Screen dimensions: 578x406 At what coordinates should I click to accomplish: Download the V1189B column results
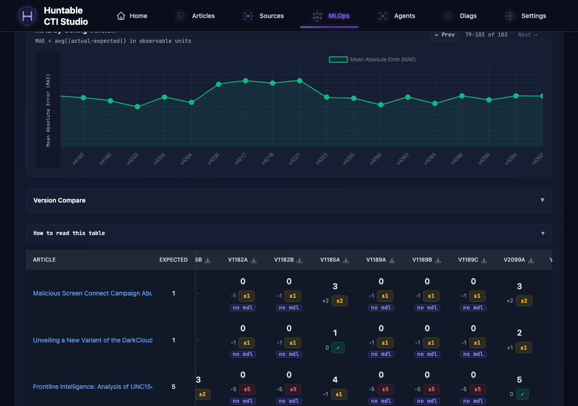(438, 260)
